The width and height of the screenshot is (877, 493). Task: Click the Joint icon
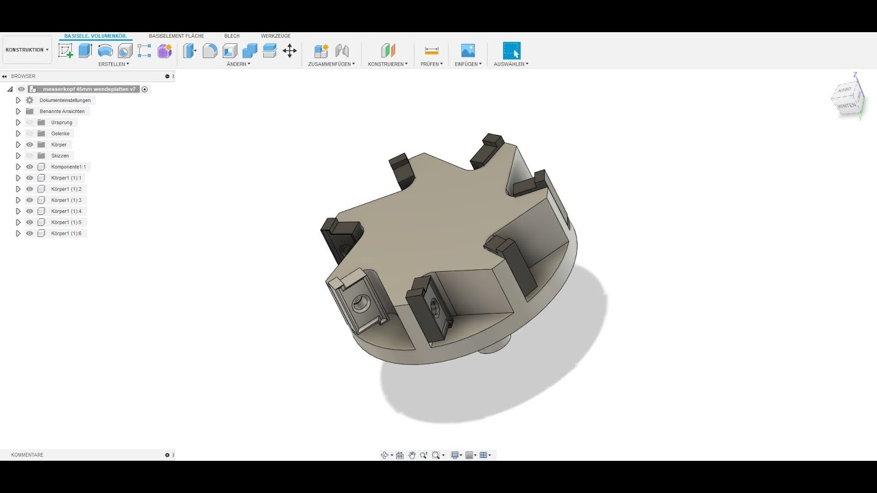pyautogui.click(x=342, y=51)
